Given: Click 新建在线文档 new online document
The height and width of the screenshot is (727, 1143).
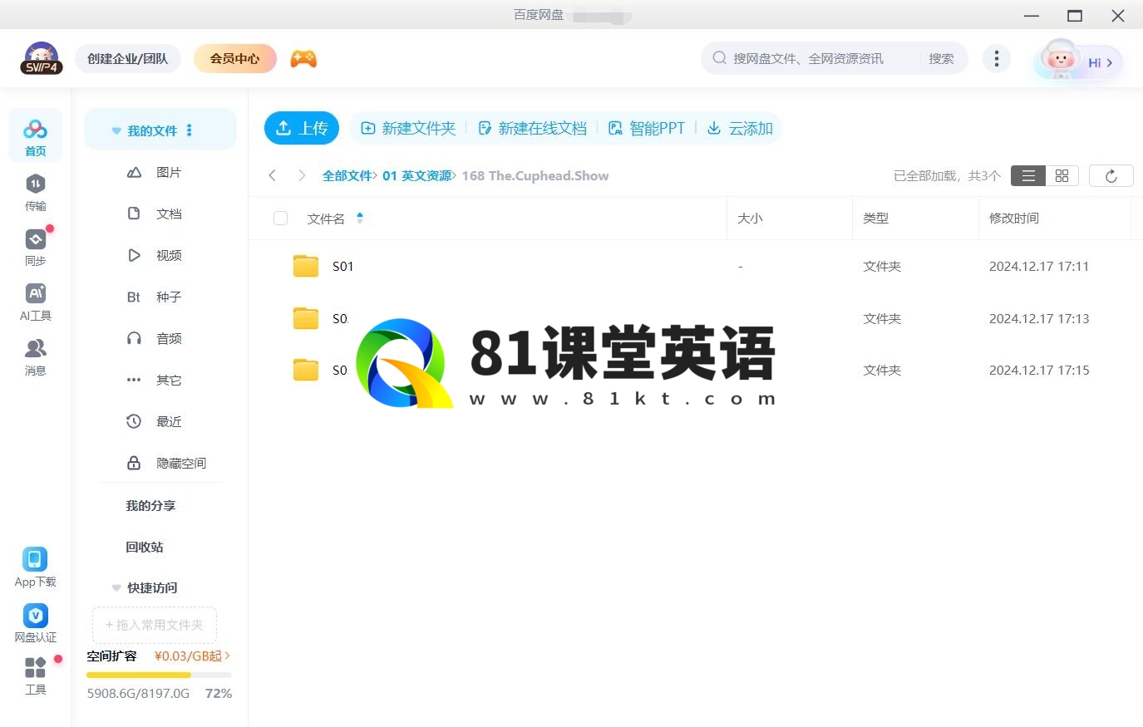Looking at the screenshot, I should (x=532, y=128).
